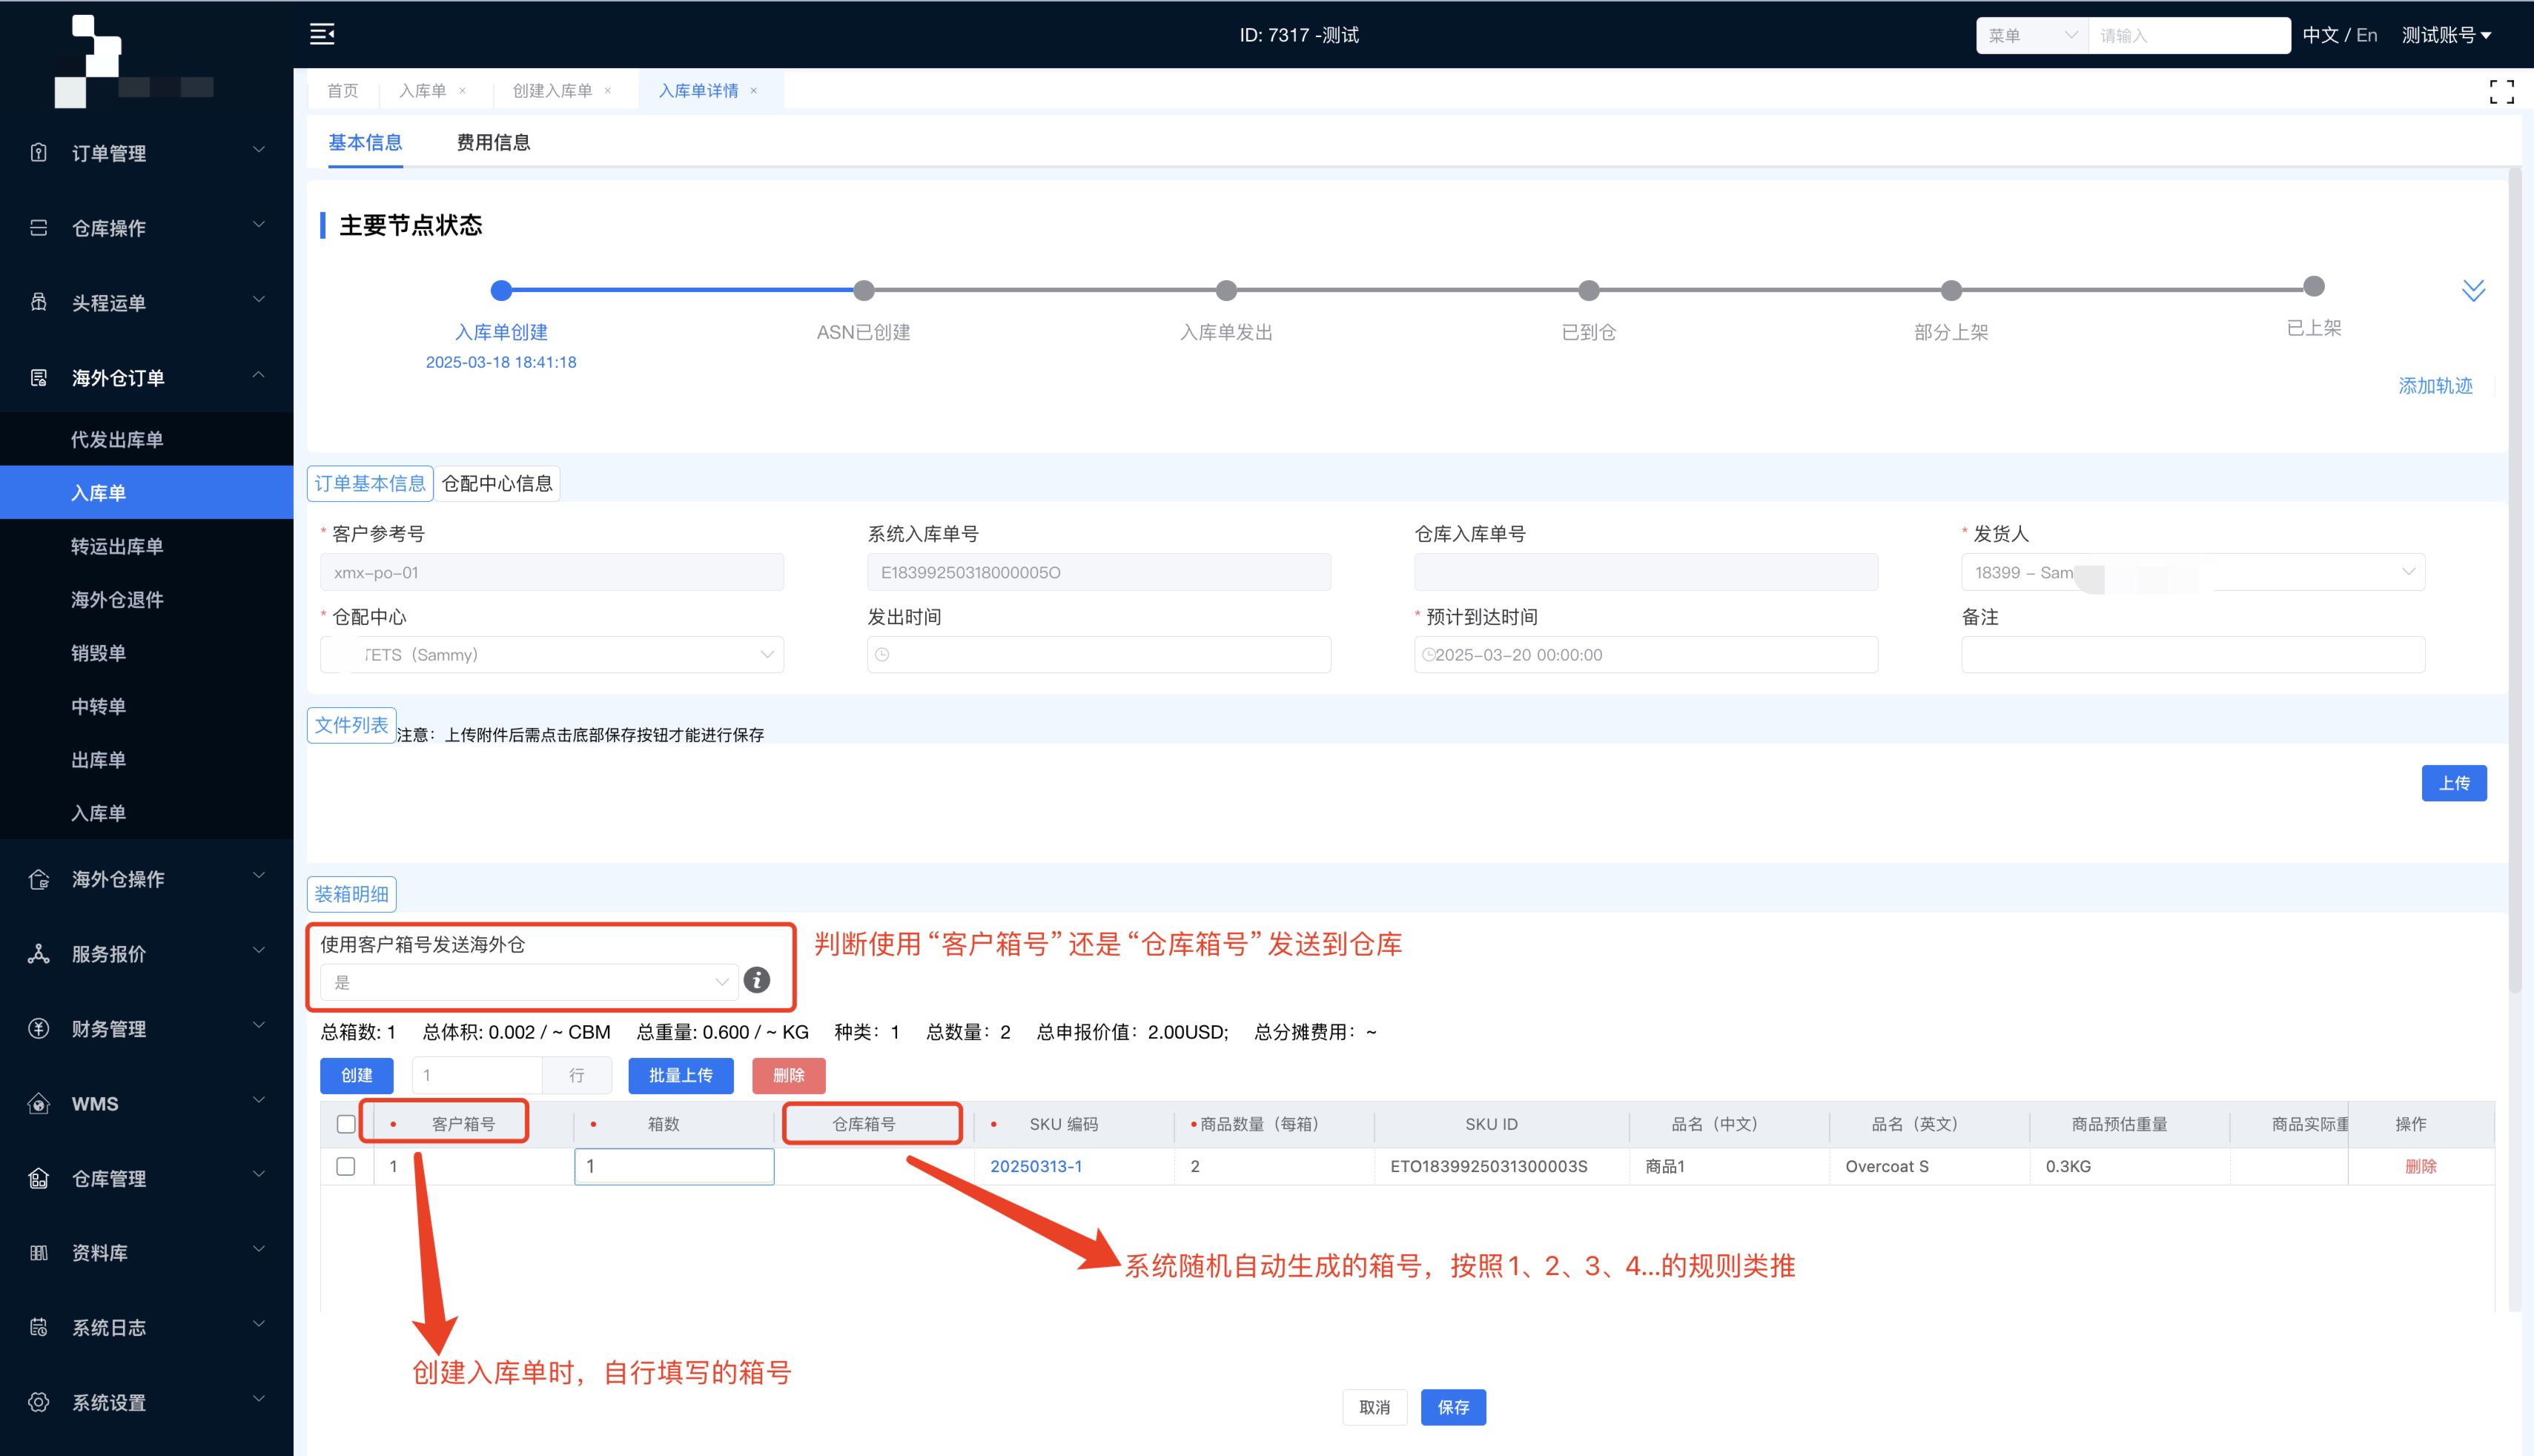Click into the 备注 input field
Screen dimensions: 2534x1456
pyautogui.click(x=2192, y=655)
